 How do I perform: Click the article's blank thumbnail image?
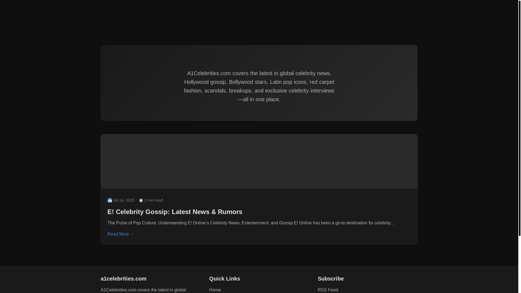click(259, 161)
